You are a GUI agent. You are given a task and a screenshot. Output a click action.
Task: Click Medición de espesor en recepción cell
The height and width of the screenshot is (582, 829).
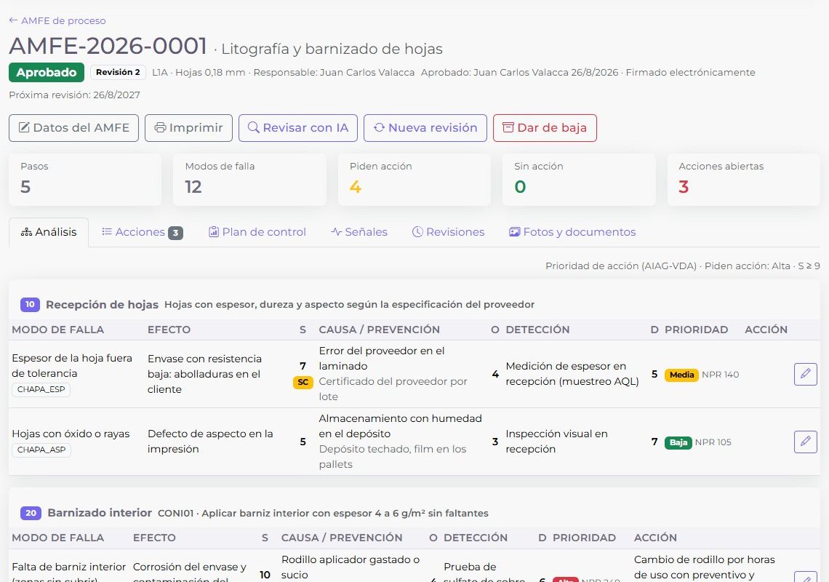(x=572, y=374)
